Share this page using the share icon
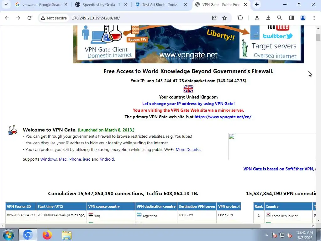The width and height of the screenshot is (321, 241). (x=214, y=18)
